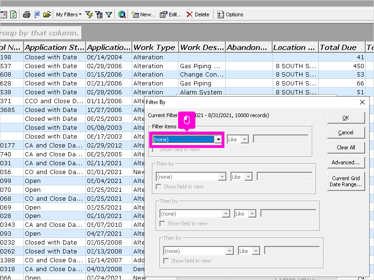Click the open folder icon

(47, 14)
